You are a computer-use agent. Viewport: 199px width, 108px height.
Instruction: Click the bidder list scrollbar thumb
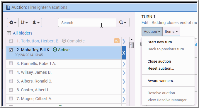tap(132, 45)
